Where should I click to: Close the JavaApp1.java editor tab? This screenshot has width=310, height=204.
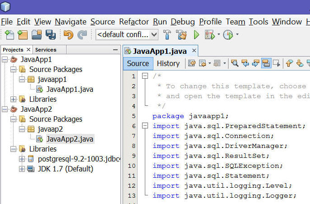coord(194,51)
